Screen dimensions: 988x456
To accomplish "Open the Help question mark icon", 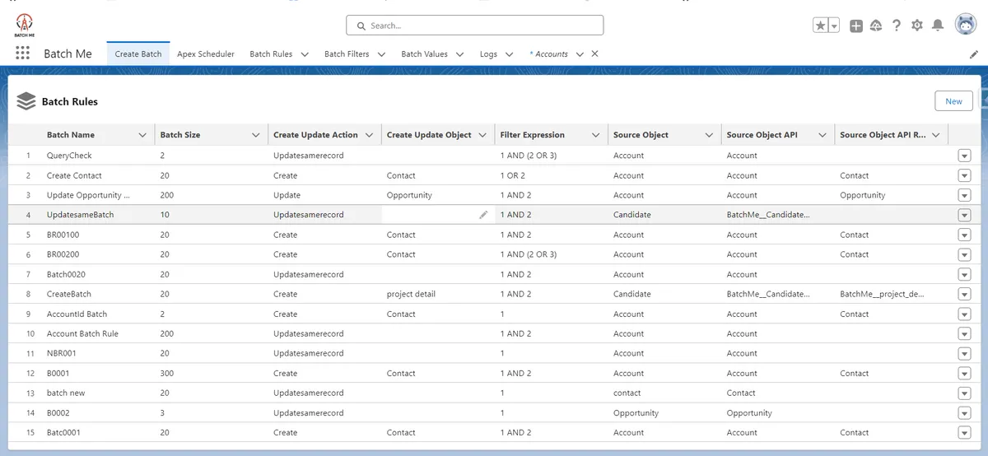I will (897, 26).
